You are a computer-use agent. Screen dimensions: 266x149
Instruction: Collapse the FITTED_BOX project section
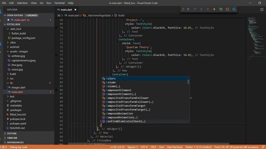click(5, 24)
